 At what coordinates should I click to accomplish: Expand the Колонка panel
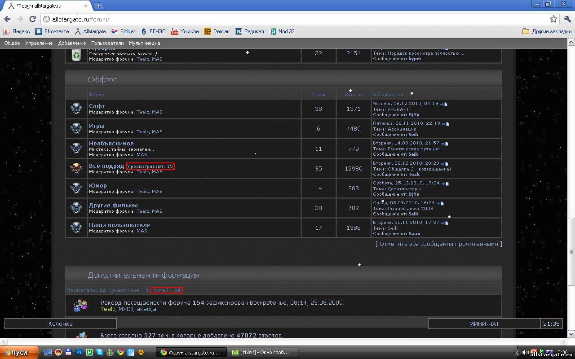60,324
